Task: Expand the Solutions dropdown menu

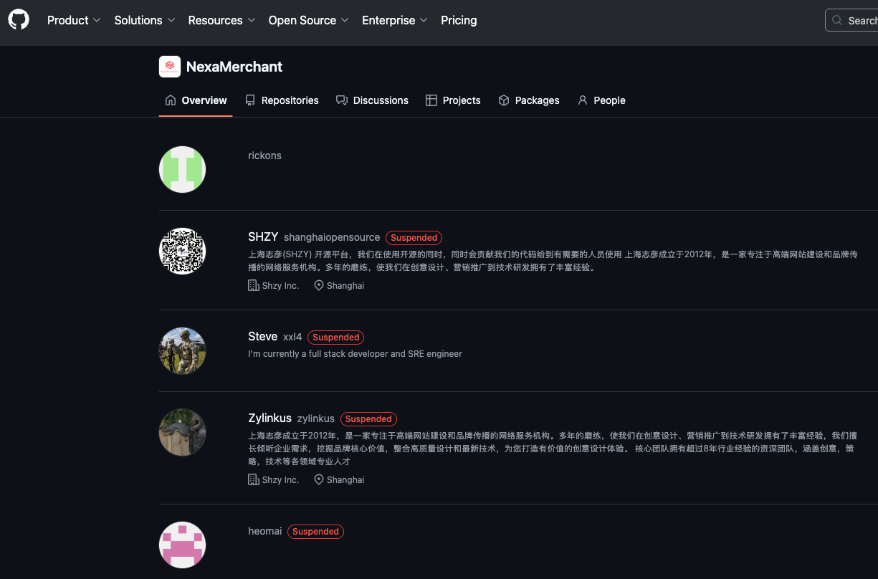Action: (144, 20)
